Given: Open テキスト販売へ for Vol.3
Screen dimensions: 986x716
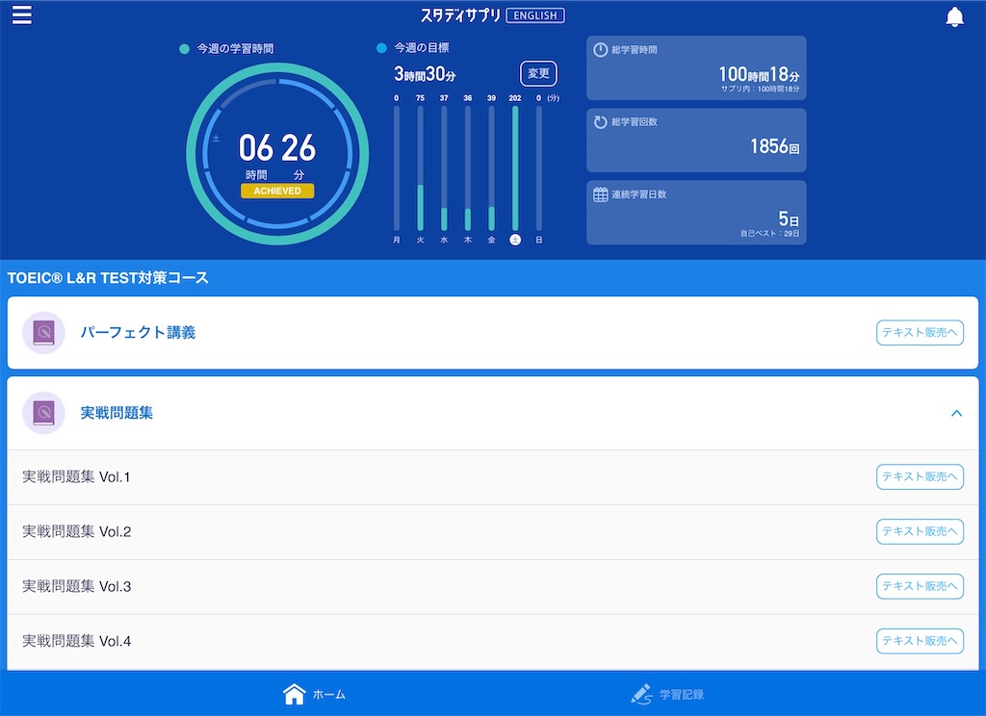Looking at the screenshot, I should click(x=920, y=586).
